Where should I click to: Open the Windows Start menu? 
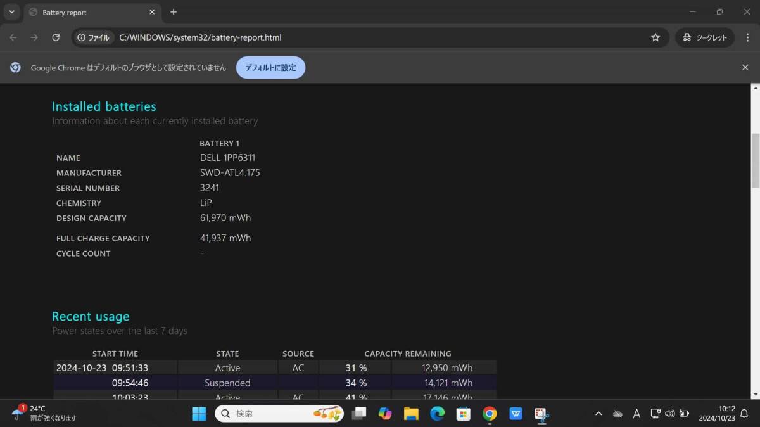[199, 414]
